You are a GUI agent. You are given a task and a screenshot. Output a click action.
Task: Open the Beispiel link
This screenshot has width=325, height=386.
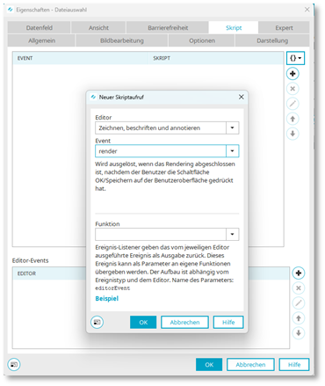click(107, 298)
